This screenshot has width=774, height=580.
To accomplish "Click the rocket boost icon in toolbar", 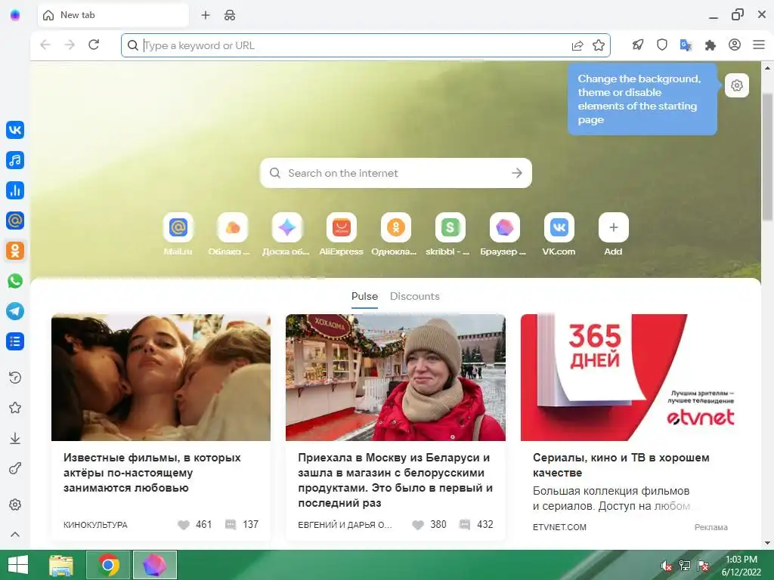I will coord(638,45).
